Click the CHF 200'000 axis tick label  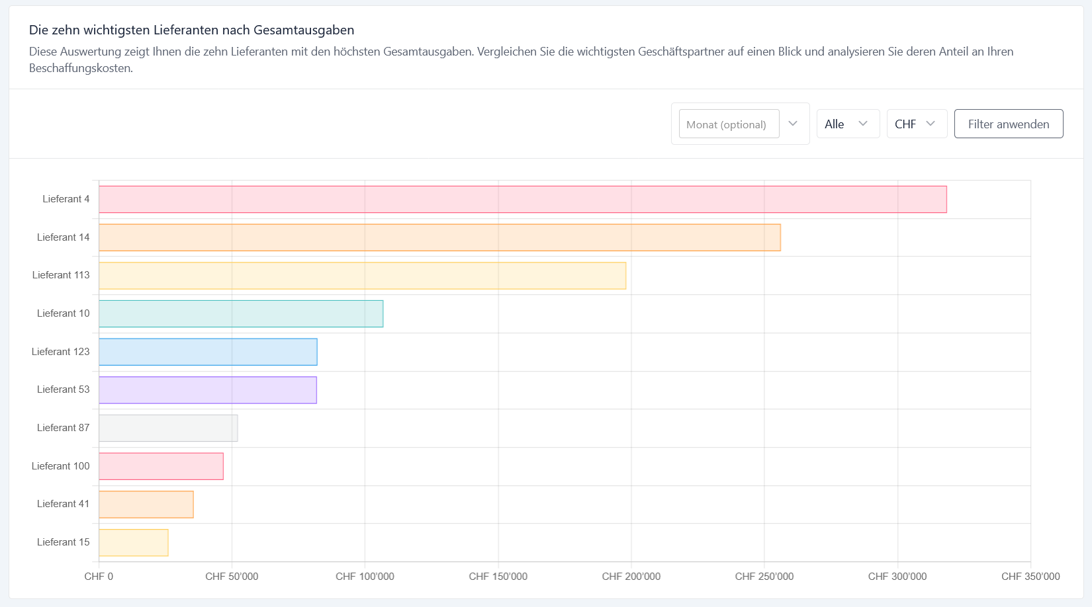click(x=631, y=577)
